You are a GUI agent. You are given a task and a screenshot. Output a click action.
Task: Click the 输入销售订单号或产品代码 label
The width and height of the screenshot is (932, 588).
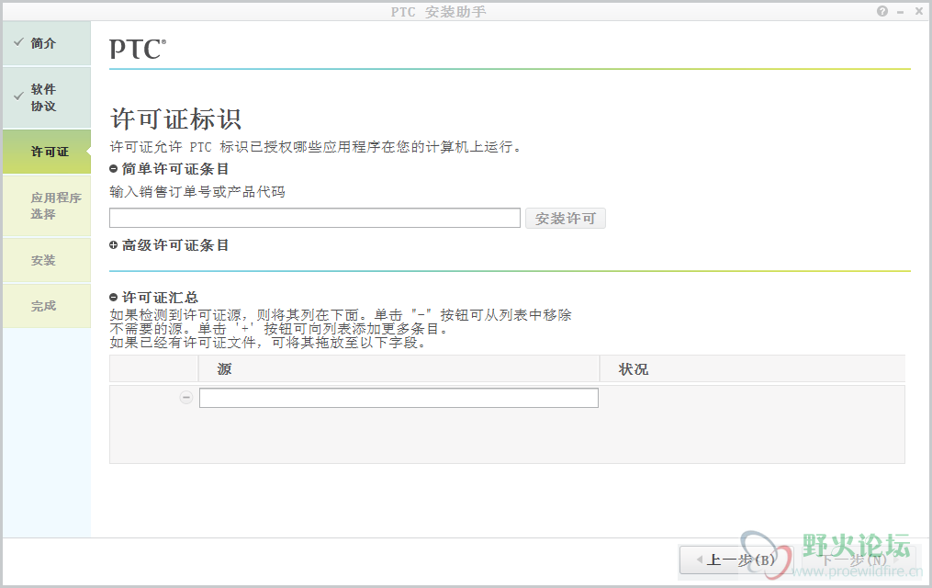[x=197, y=191]
